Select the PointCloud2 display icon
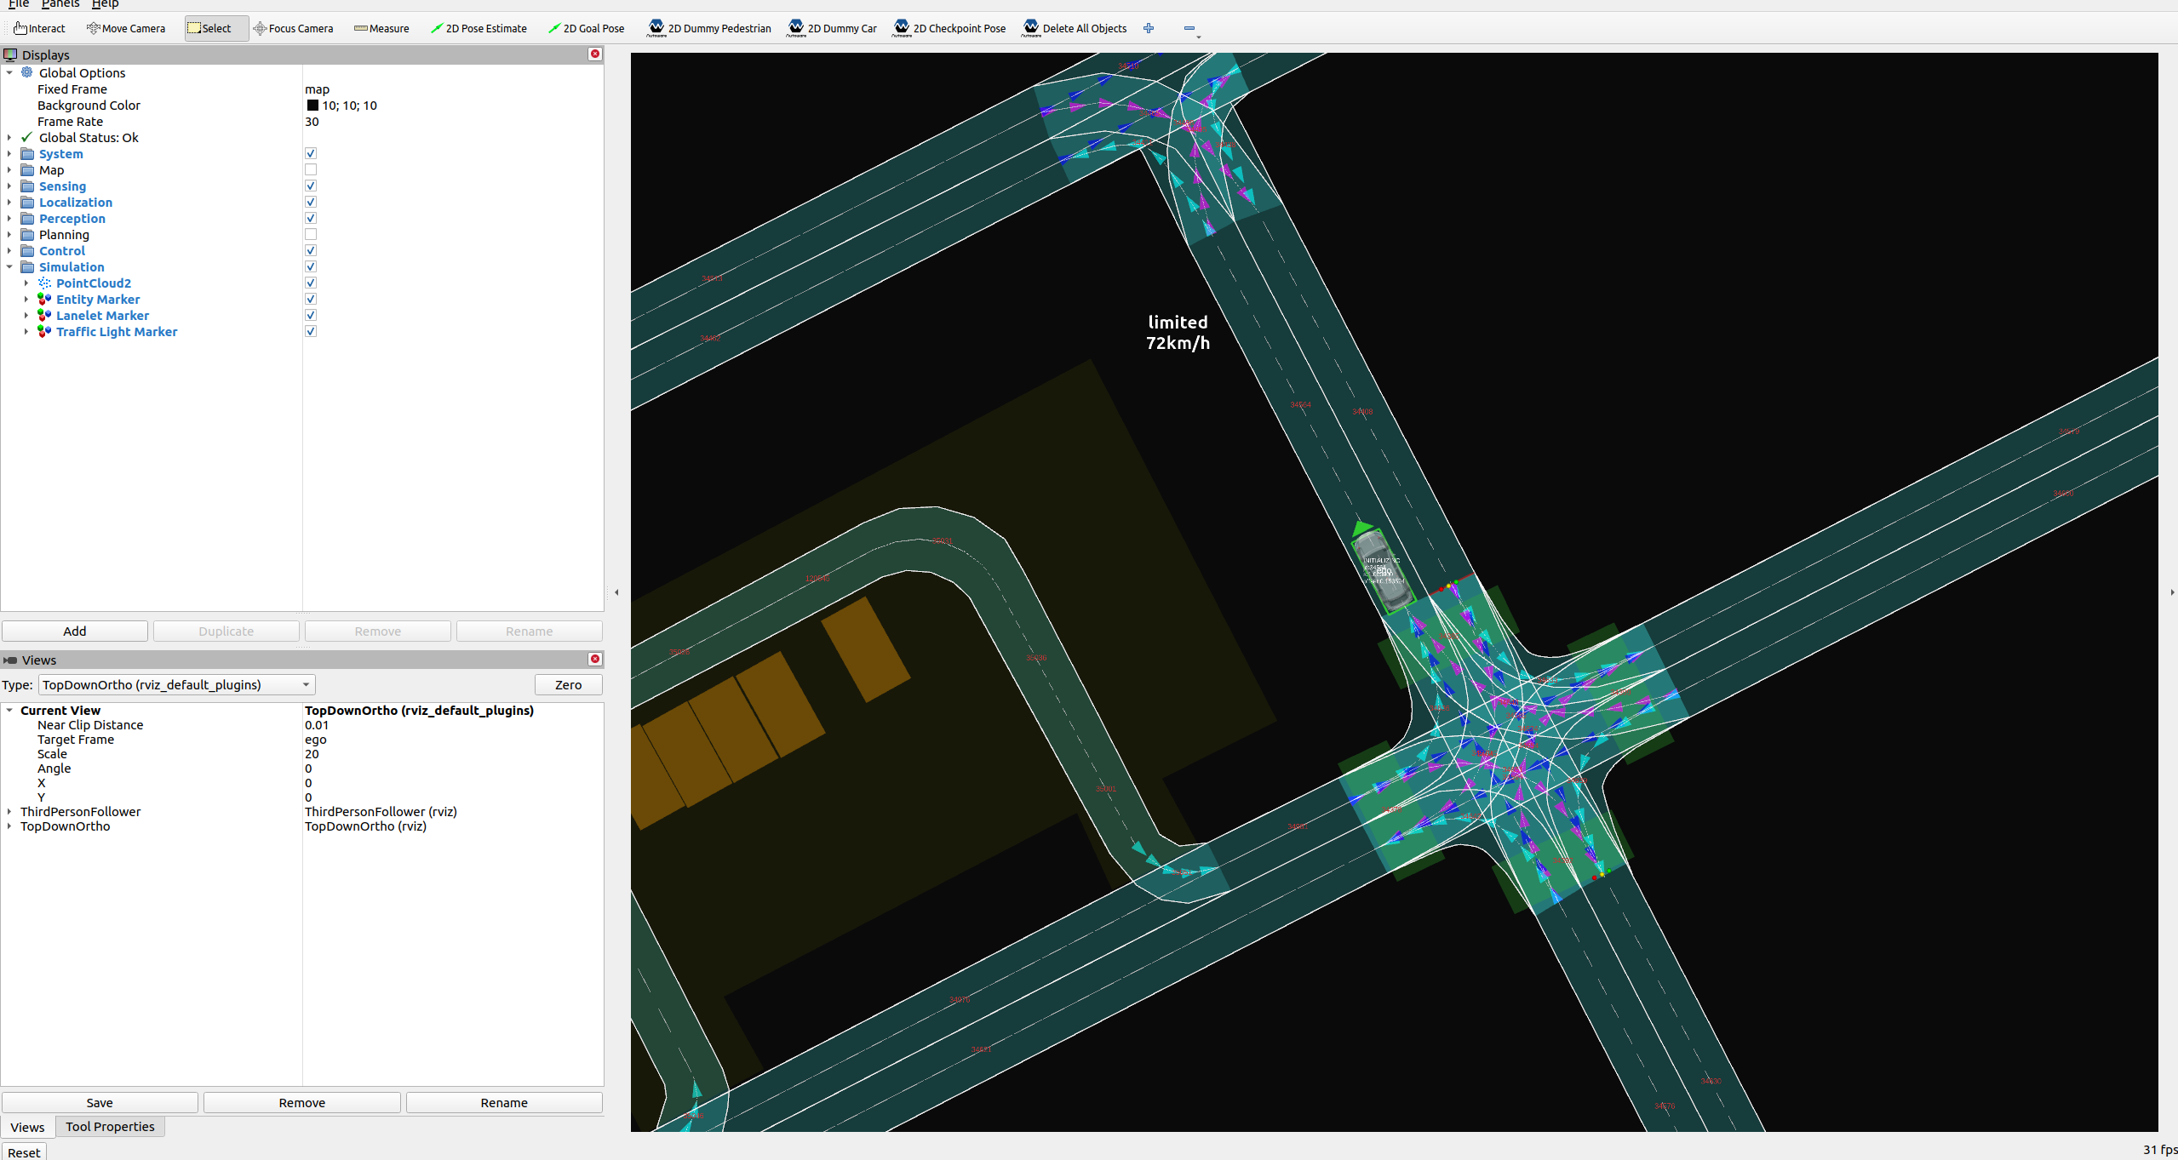The image size is (2178, 1160). point(44,283)
